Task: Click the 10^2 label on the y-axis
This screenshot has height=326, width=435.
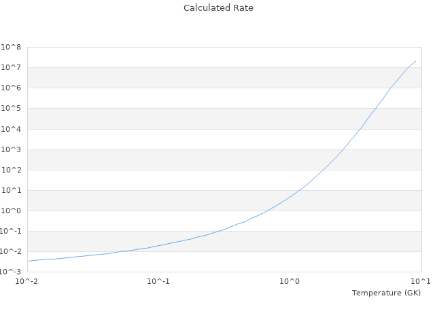Action: 12,170
